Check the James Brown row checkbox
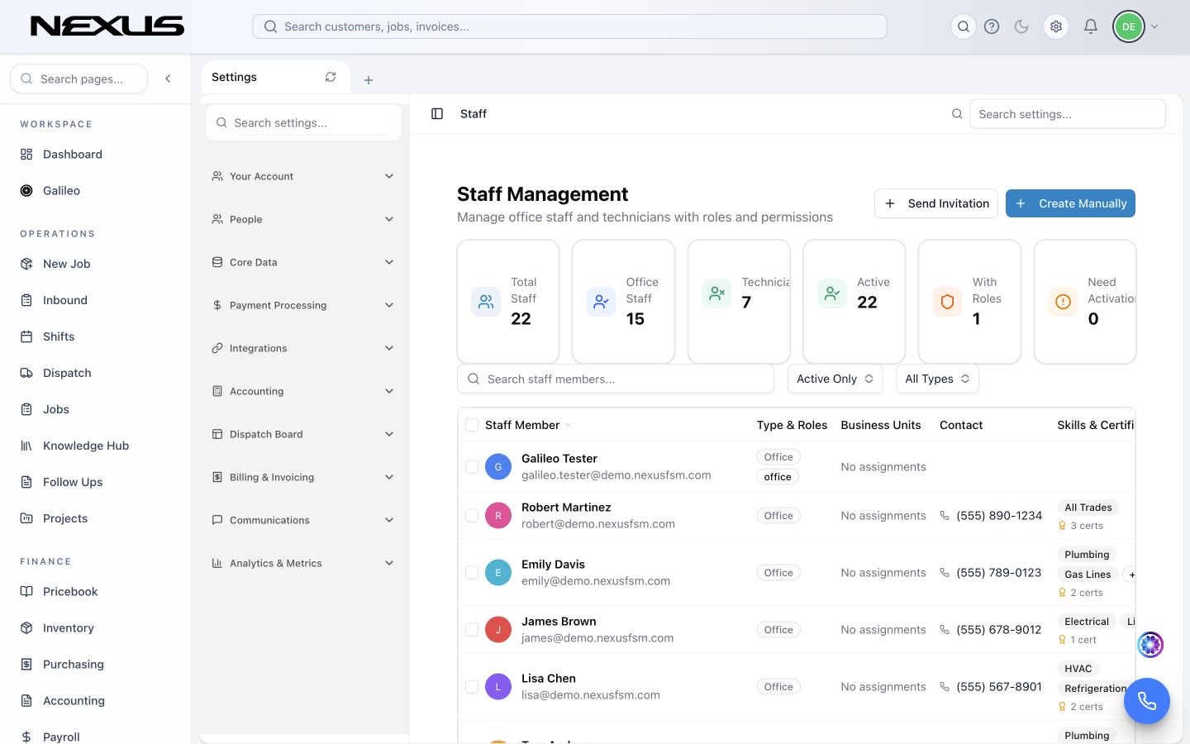Viewport: 1190px width, 744px height. coord(472,630)
